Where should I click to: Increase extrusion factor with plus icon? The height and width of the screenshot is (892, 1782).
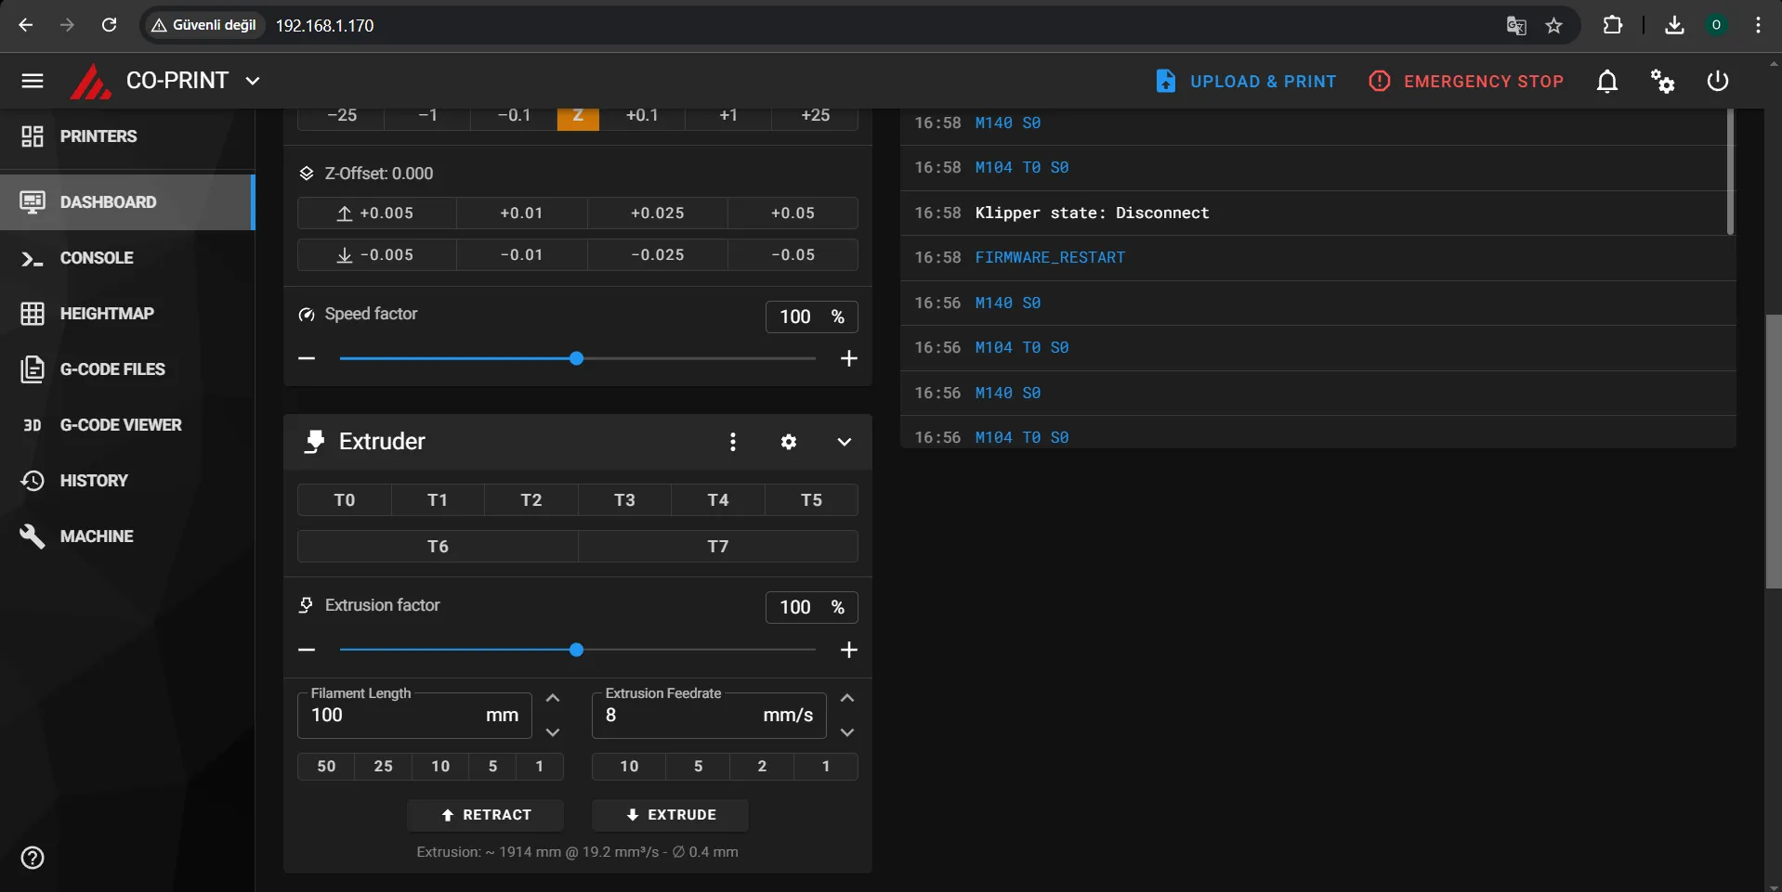(849, 650)
